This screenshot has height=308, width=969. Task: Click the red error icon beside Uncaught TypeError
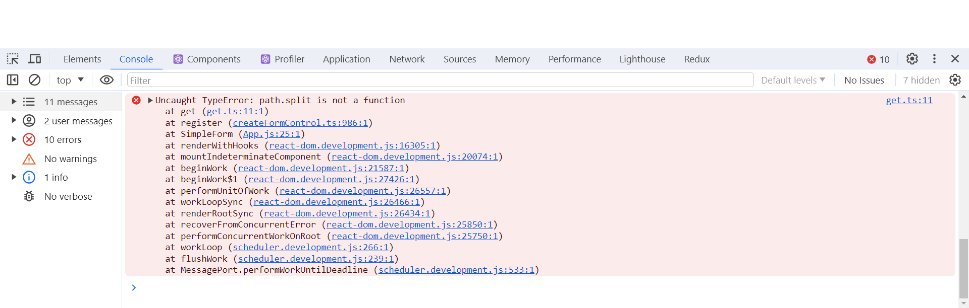pos(136,100)
